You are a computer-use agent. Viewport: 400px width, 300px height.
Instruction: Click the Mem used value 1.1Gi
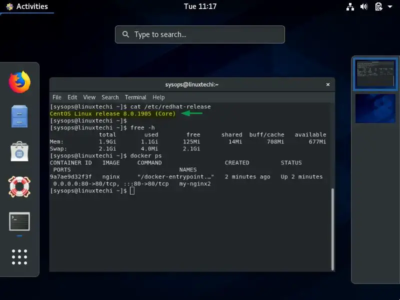click(149, 141)
